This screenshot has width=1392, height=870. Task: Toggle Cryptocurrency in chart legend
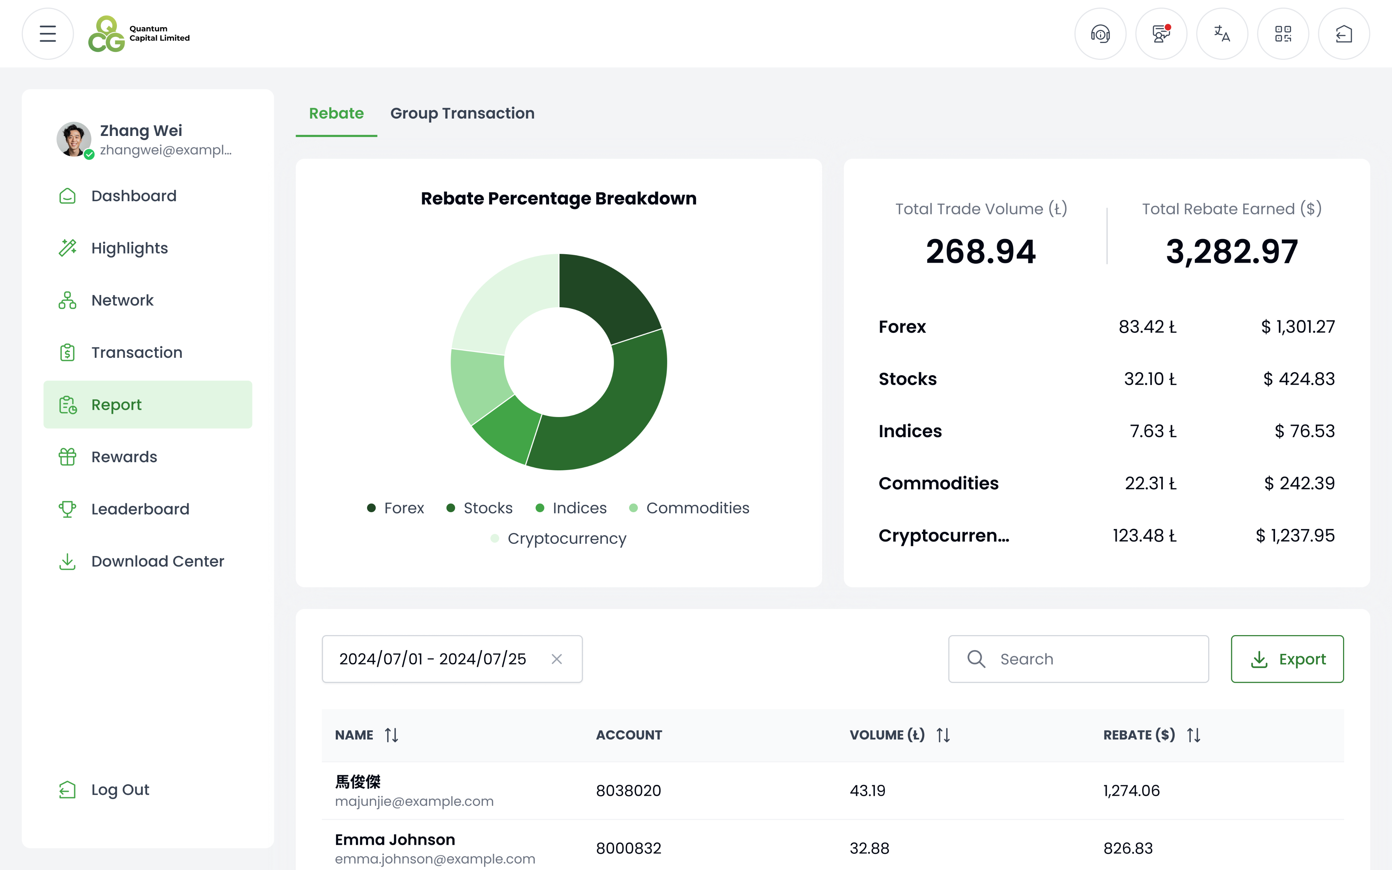point(558,539)
